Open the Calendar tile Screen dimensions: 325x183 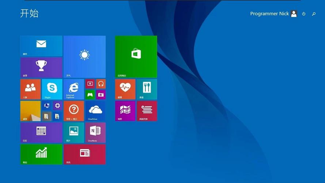tap(41, 132)
